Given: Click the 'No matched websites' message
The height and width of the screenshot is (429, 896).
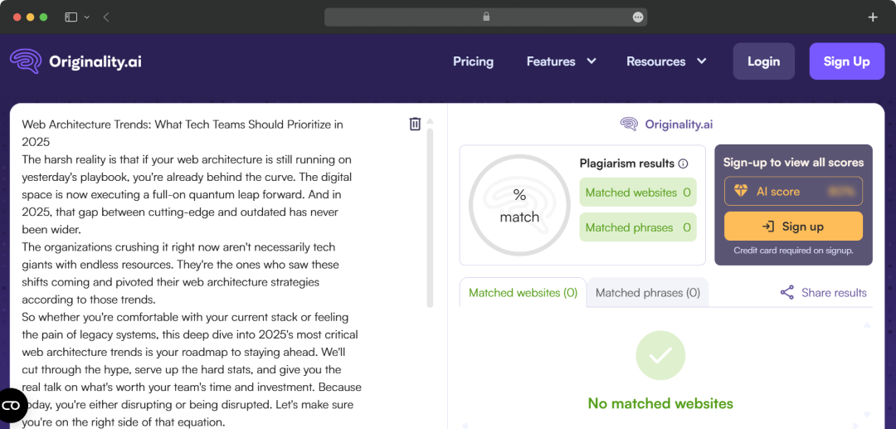Looking at the screenshot, I should 660,403.
